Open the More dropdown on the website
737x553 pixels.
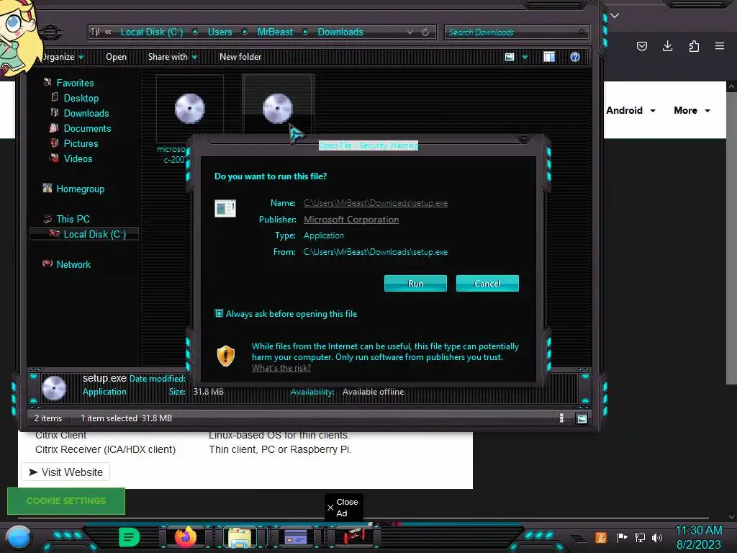coord(692,110)
